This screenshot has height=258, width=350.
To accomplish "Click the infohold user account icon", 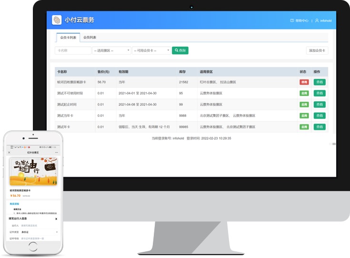I will coord(317,21).
